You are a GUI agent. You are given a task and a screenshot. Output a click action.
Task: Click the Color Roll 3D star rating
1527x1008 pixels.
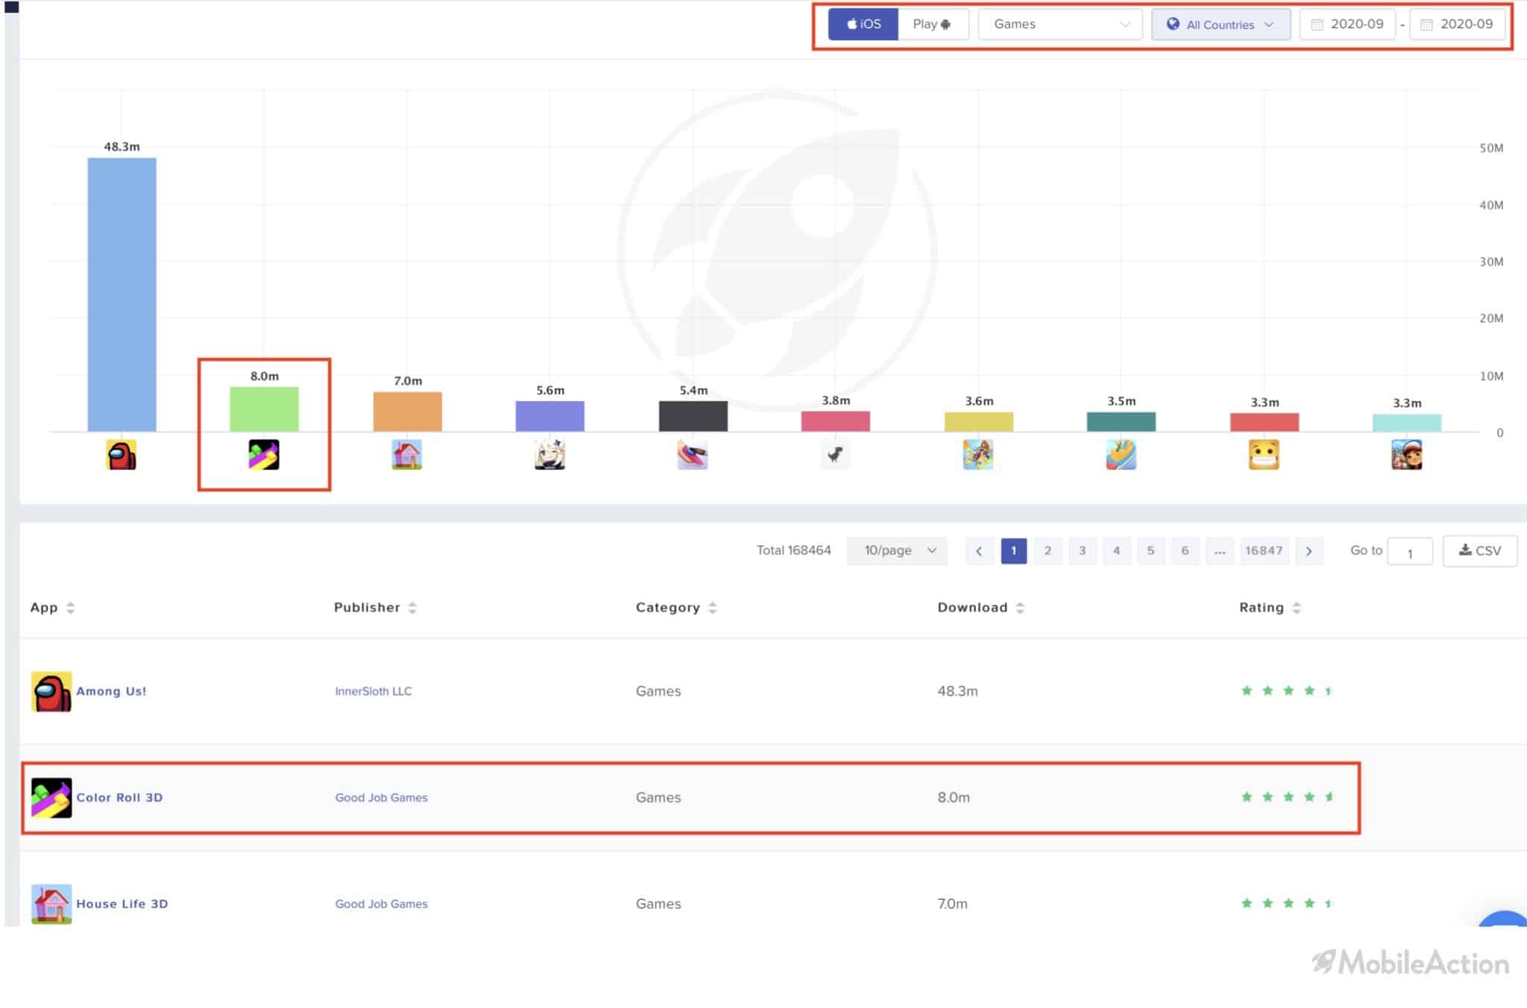pyautogui.click(x=1288, y=796)
